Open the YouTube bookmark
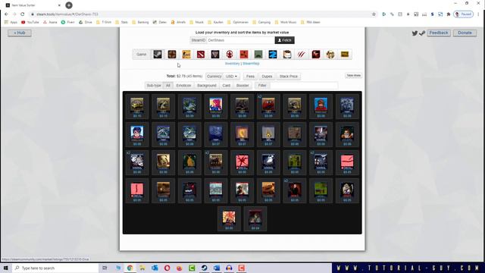Screen dimensions: 485x273 [x=30, y=22]
